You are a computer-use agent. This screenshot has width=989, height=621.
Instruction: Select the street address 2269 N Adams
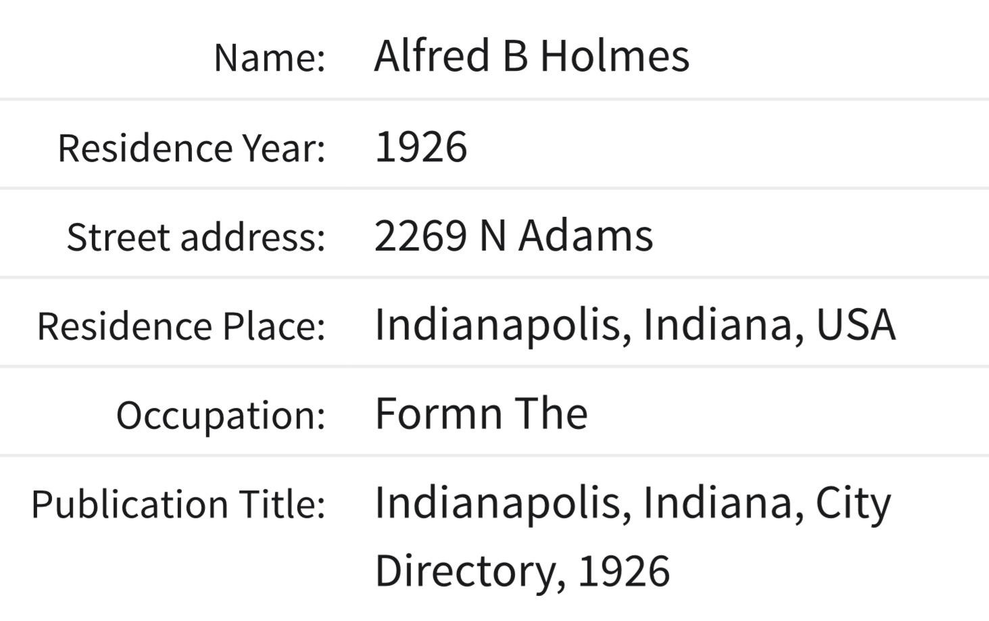(514, 236)
